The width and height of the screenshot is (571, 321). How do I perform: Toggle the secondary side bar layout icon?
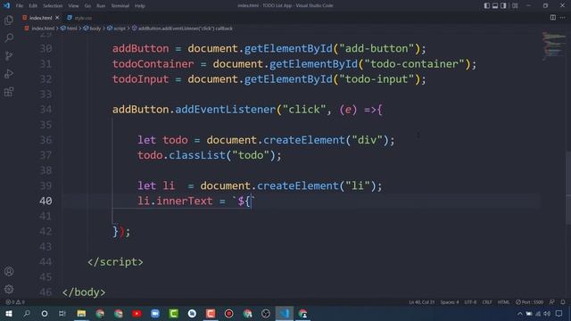pos(503,5)
